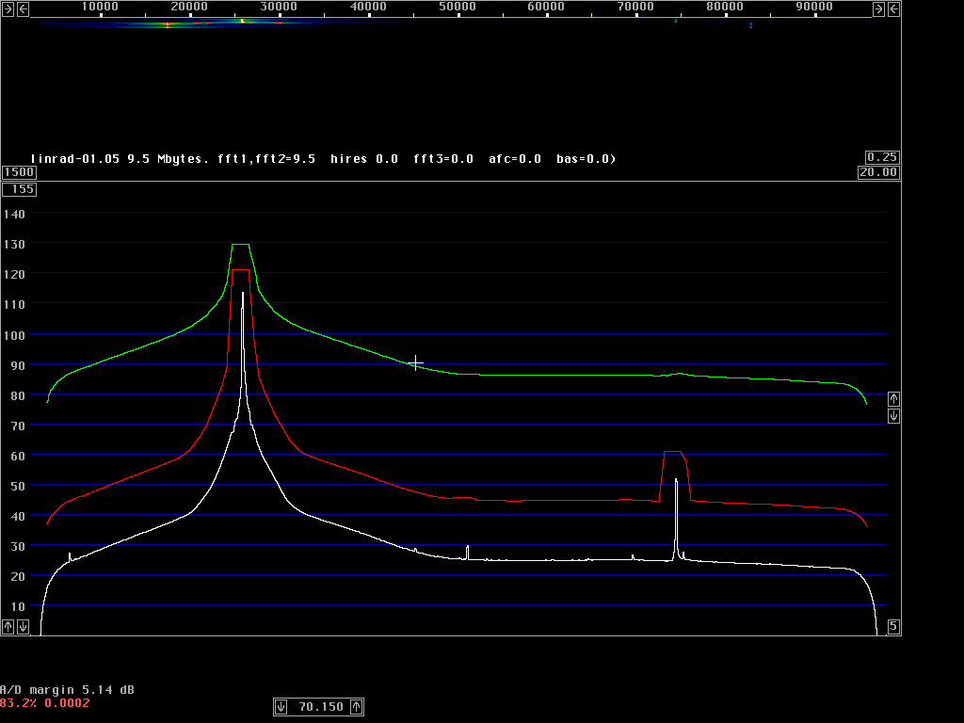Click the "linrad-01.05 9.5 Mbytes." status text
The height and width of the screenshot is (723, 964).
click(120, 158)
